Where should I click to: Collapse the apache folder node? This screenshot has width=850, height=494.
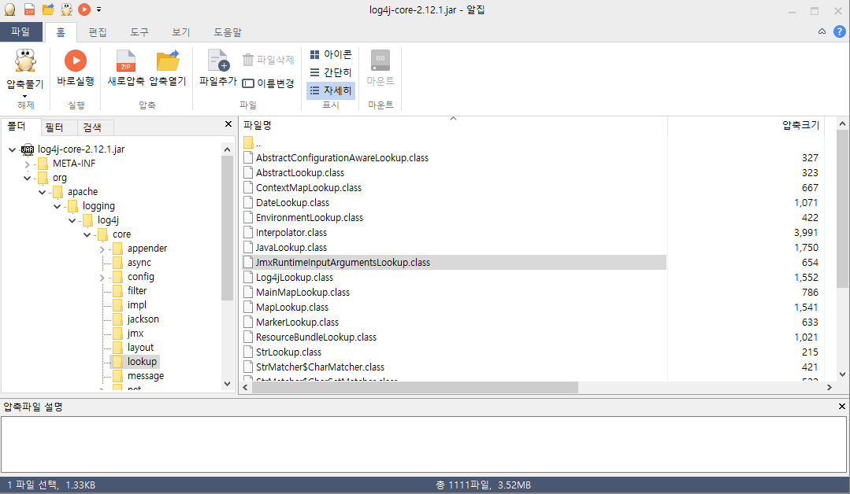point(43,191)
